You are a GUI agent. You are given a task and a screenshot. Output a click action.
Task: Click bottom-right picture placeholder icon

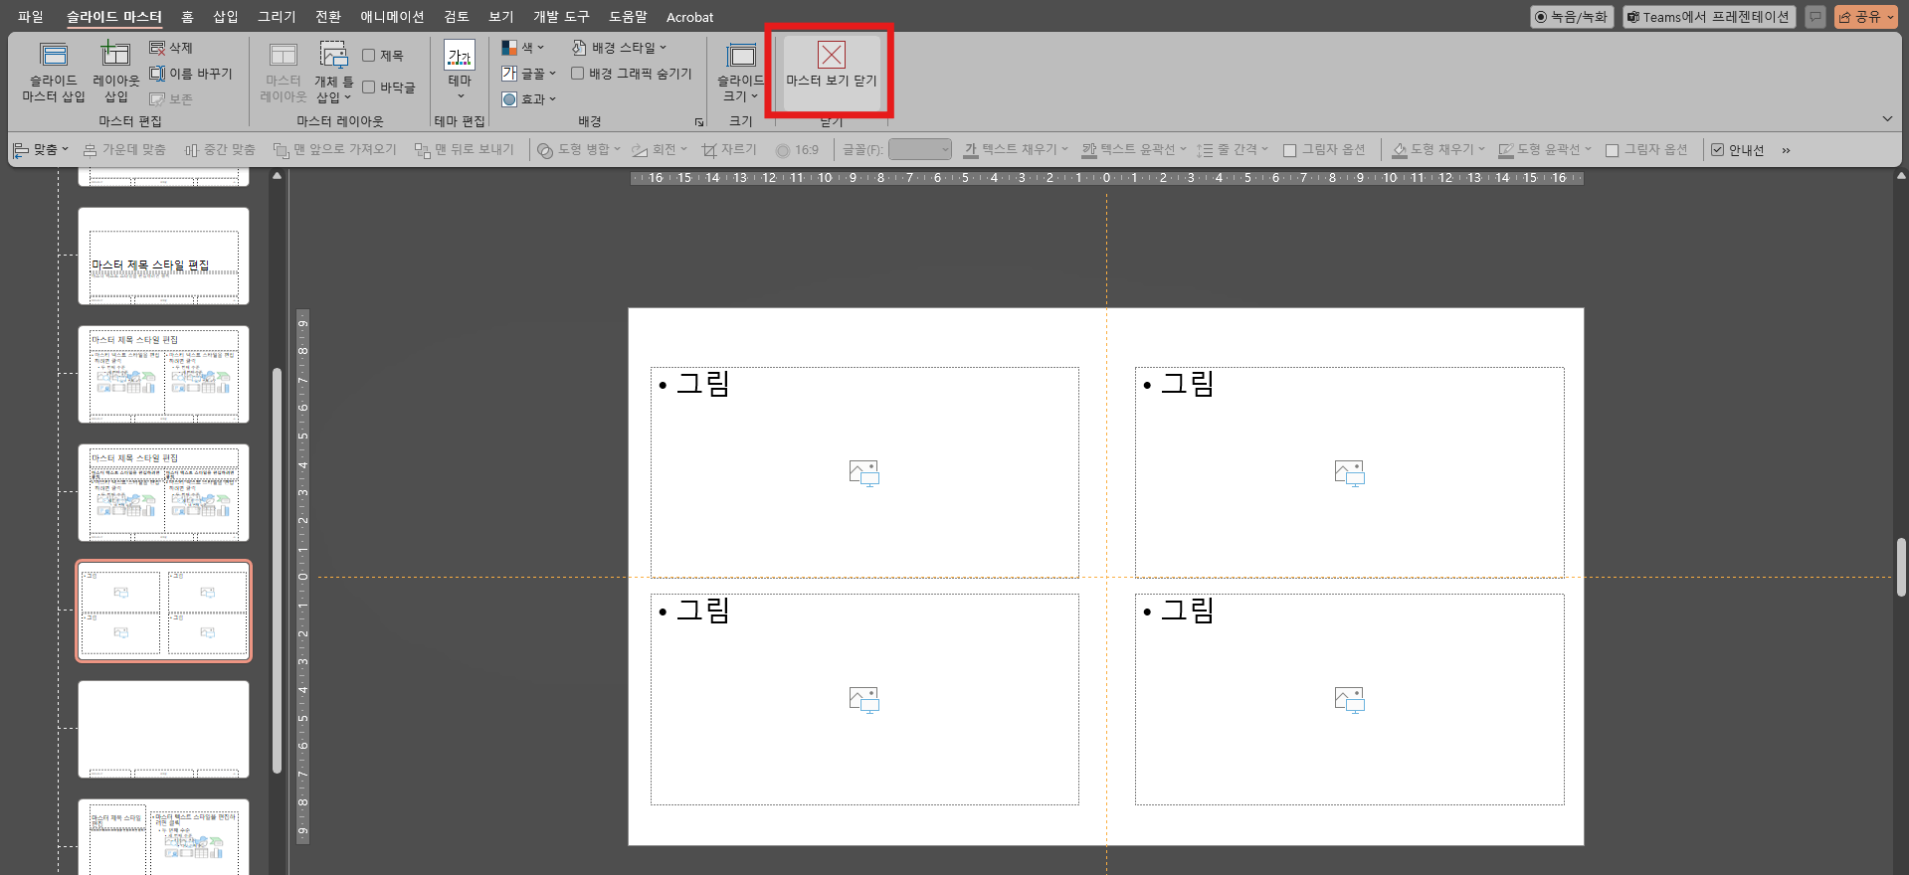click(x=1350, y=700)
